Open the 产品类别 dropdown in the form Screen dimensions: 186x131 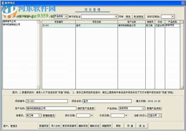pyautogui.click(x=144, y=108)
